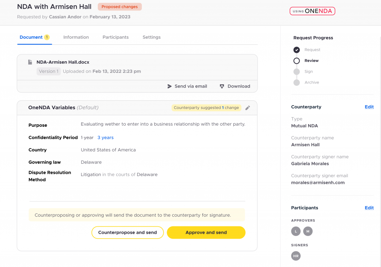Click the HR signer avatar
The height and width of the screenshot is (267, 381).
click(296, 256)
